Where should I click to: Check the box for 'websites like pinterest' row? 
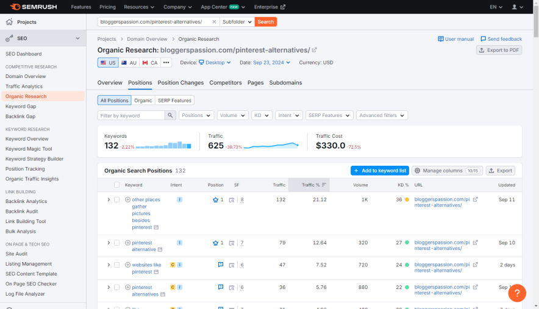[x=117, y=265]
